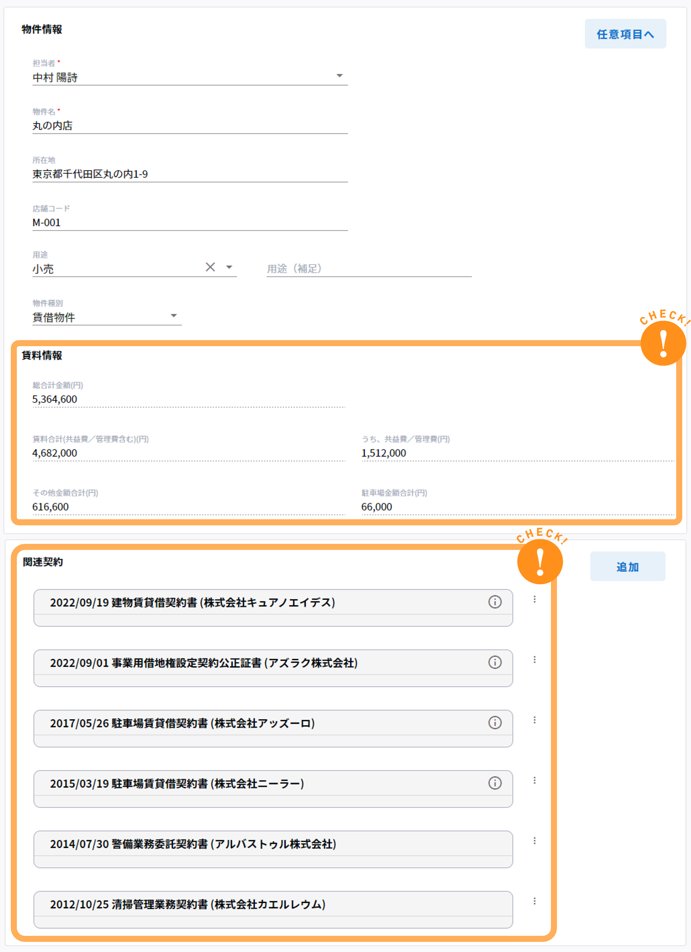Open the three-dot menu for 2015 駐車場契約
Image resolution: width=691 pixels, height=952 pixels.
tap(535, 781)
